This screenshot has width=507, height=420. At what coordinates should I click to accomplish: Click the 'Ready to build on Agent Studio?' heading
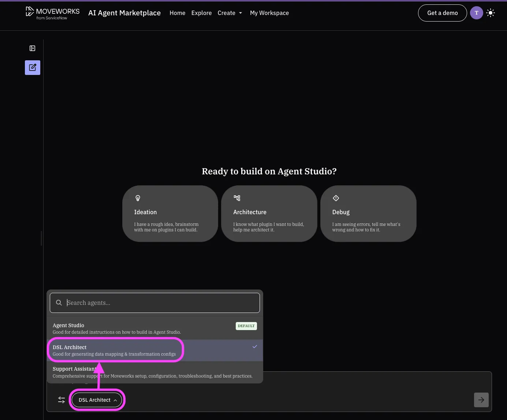click(269, 171)
